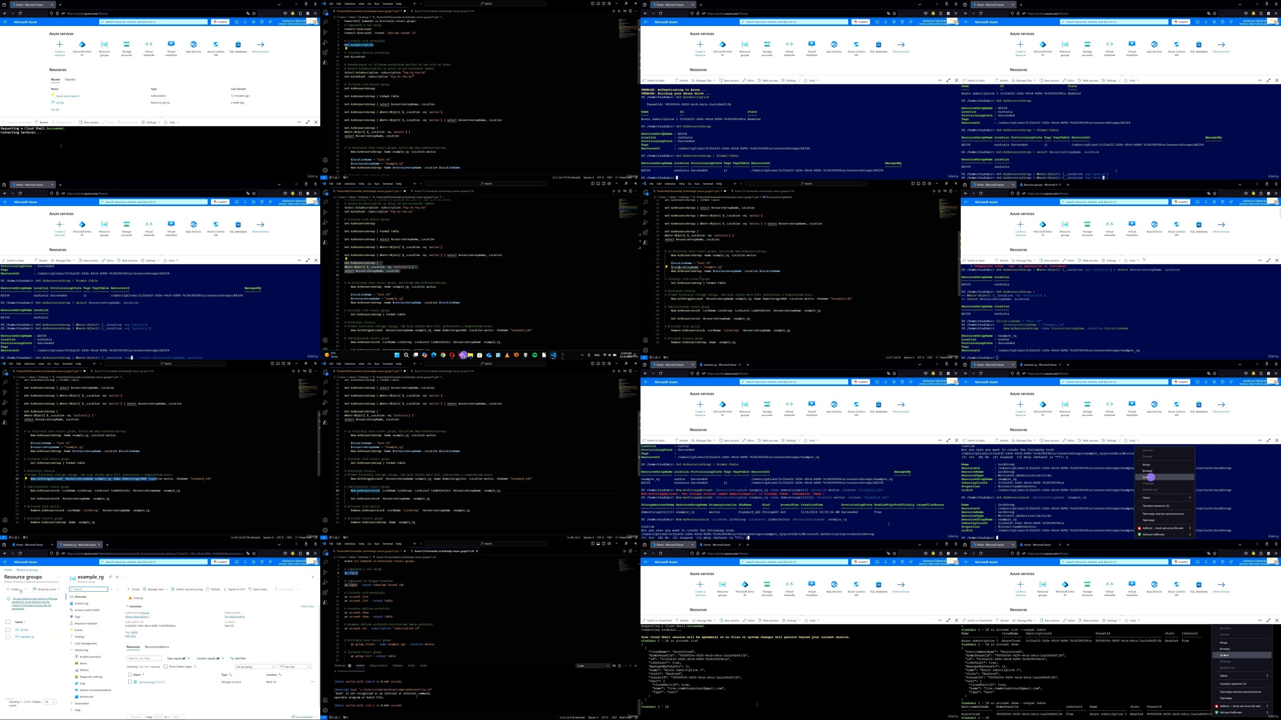
Task: Enable 'Show hidden types' checkbox
Action: 166,667
